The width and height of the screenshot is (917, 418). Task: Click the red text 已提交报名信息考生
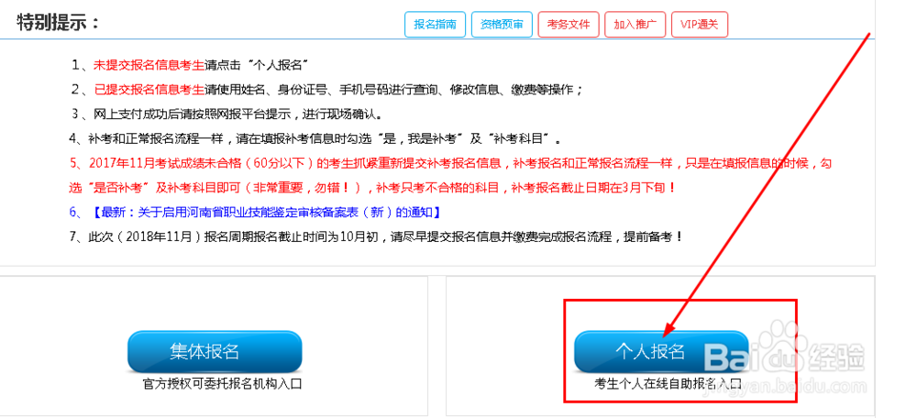pyautogui.click(x=149, y=90)
